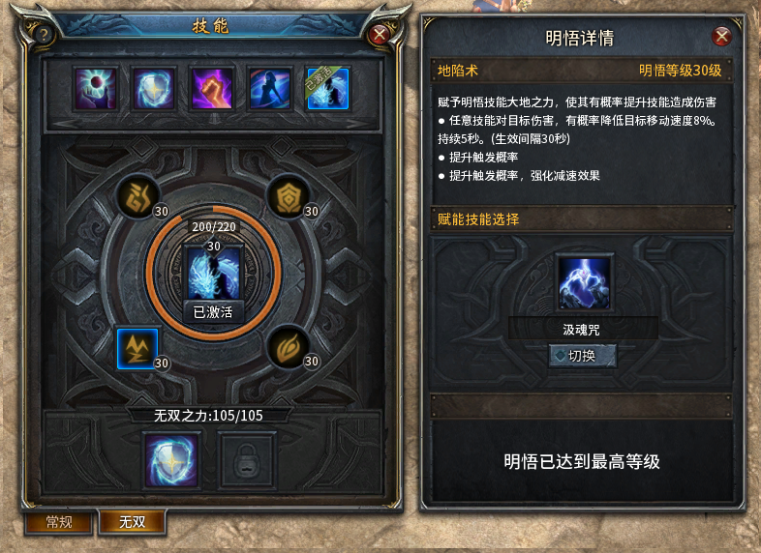Click the question mark help icon
This screenshot has width=761, height=553.
[x=44, y=35]
